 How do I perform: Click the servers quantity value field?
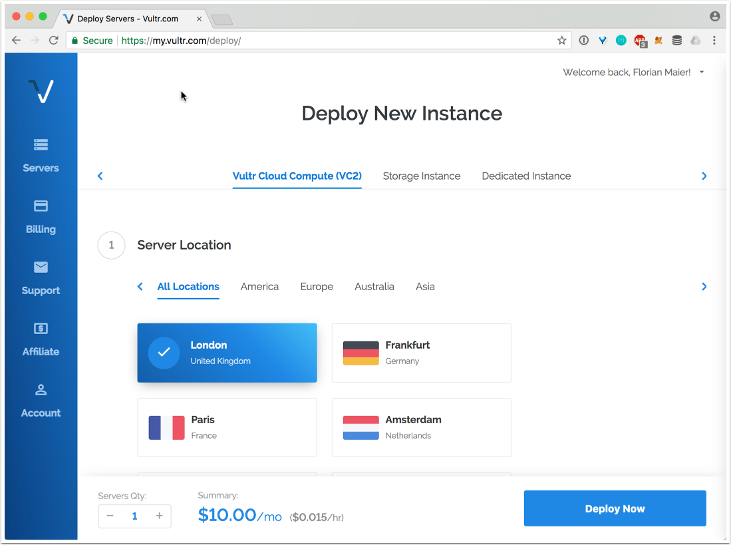[x=135, y=516]
